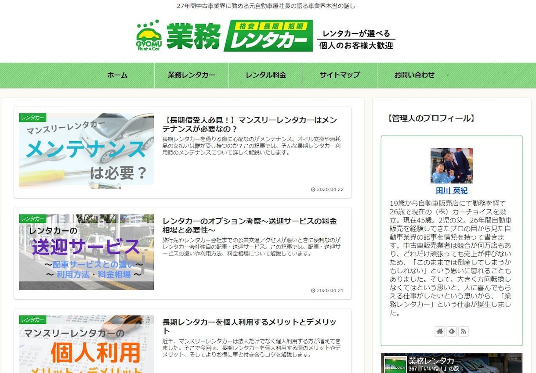
Task: Click the maintenance article summary starting 長期レンタカーを借りる際に
Action: [252, 146]
